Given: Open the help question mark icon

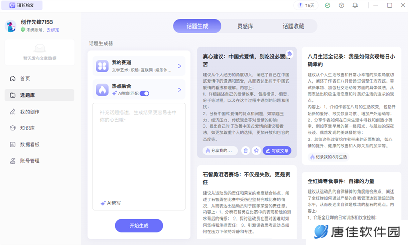Looking at the screenshot, I should coord(341,5).
